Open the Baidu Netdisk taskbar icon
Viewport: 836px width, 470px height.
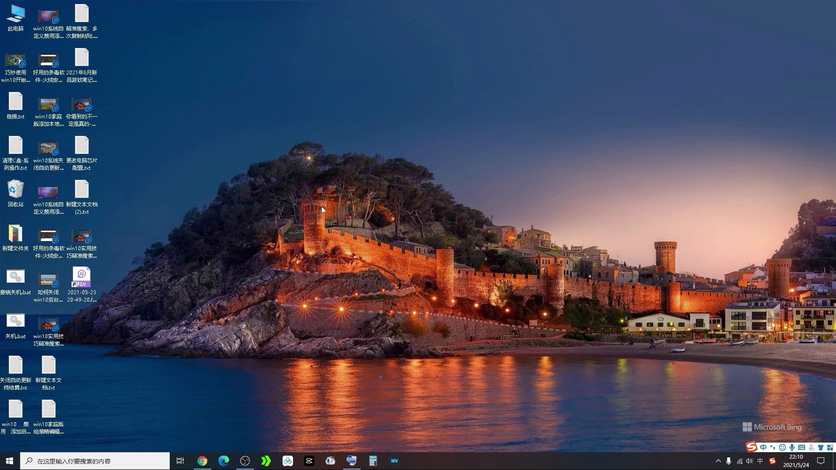click(287, 461)
